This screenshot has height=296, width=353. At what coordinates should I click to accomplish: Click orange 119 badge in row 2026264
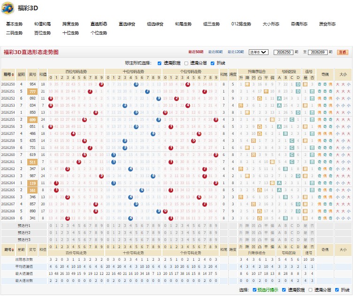pos(33,183)
